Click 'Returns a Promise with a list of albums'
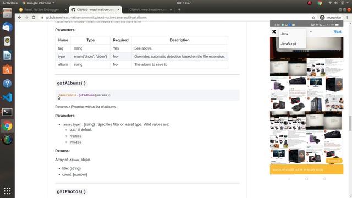The image size is (352, 198). (86, 107)
